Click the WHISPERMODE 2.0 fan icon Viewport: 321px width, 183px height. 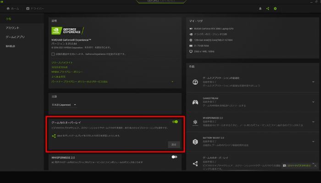click(x=195, y=122)
